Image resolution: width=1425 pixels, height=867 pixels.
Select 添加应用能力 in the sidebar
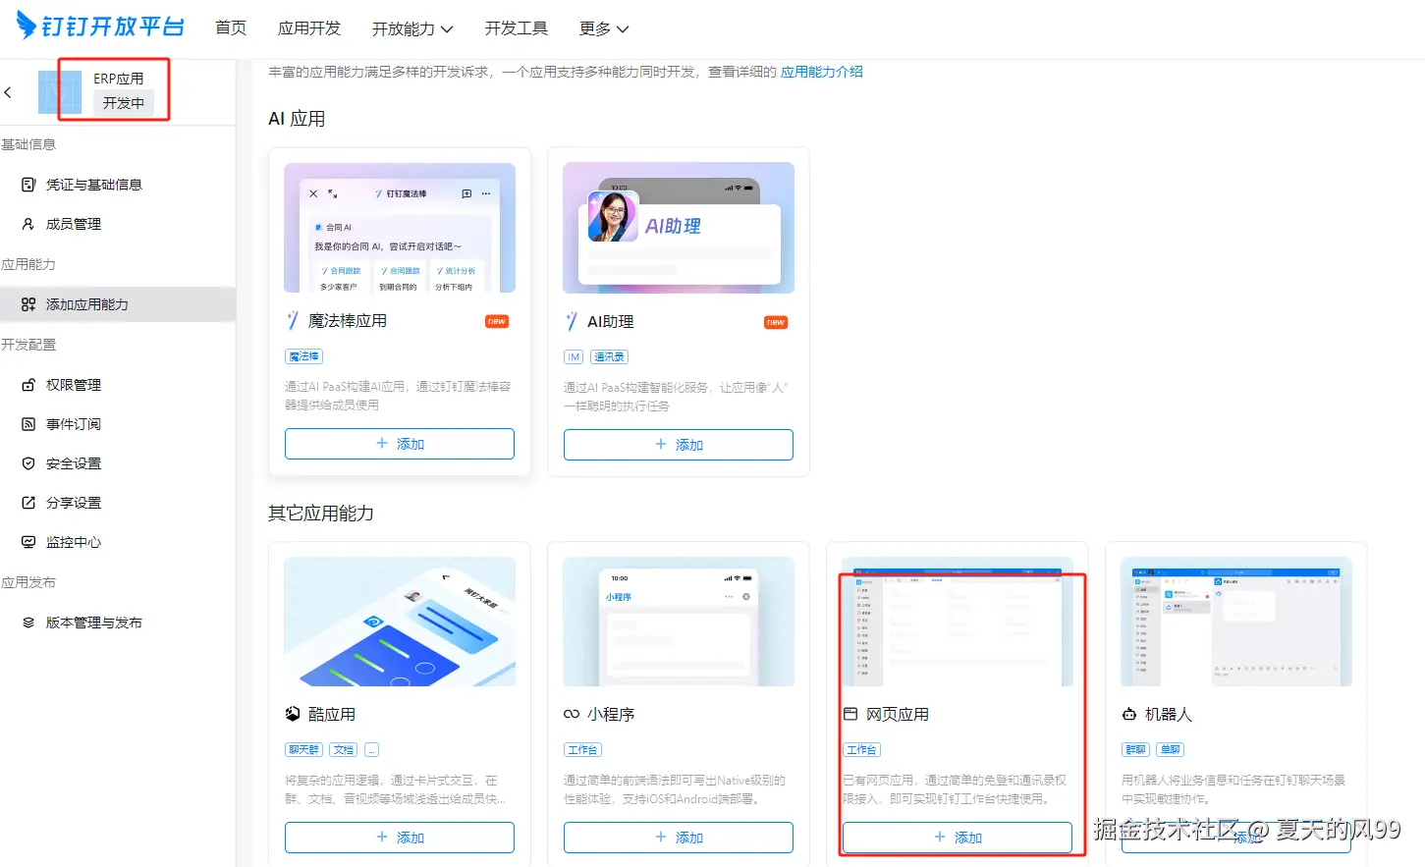(90, 304)
